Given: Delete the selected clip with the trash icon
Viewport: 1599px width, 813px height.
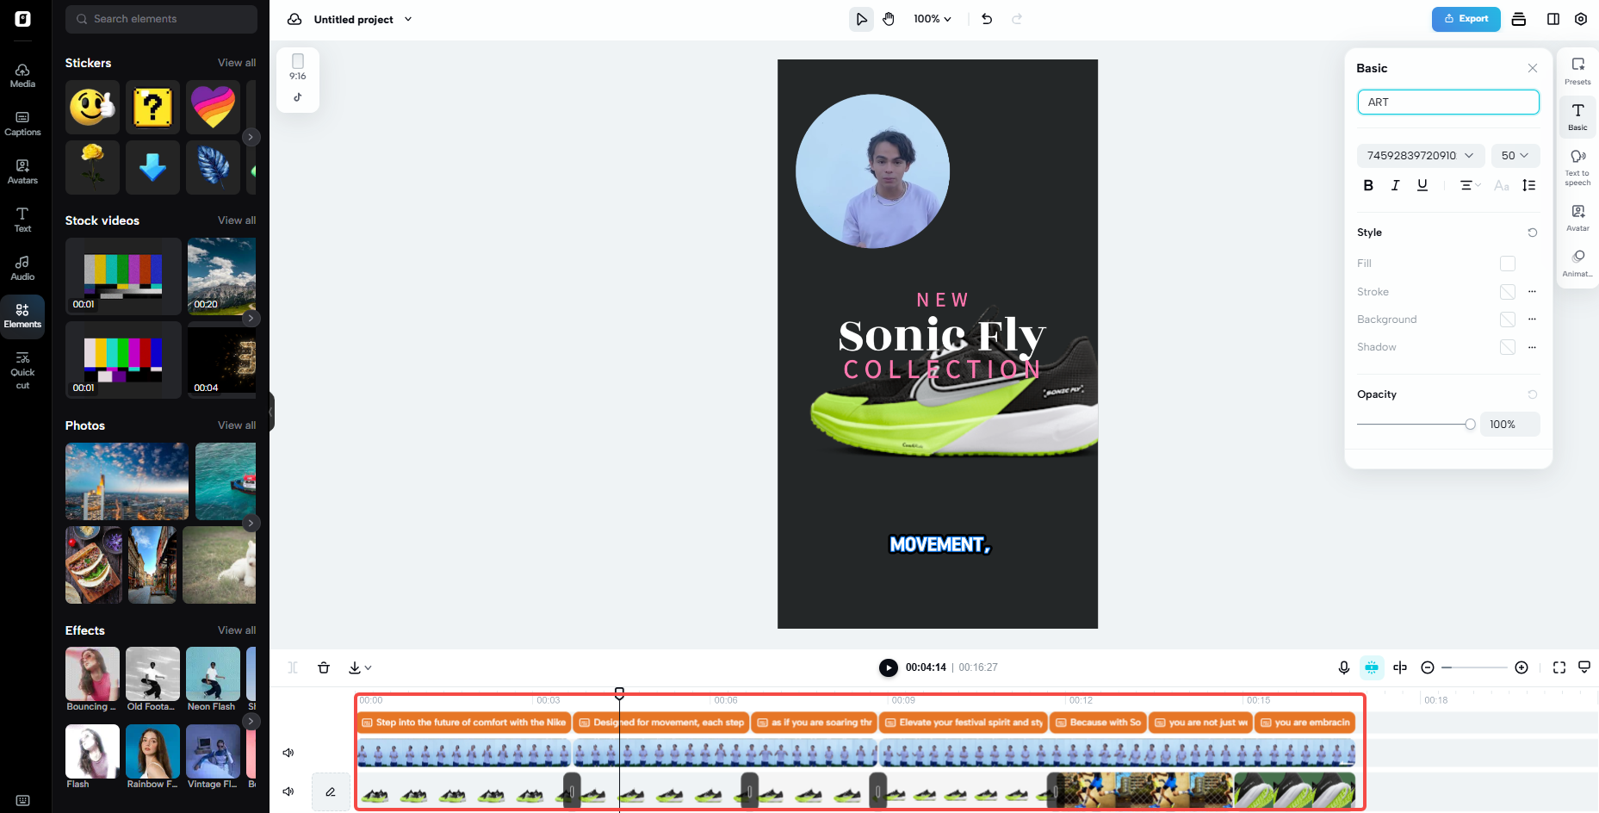Looking at the screenshot, I should click(x=324, y=667).
